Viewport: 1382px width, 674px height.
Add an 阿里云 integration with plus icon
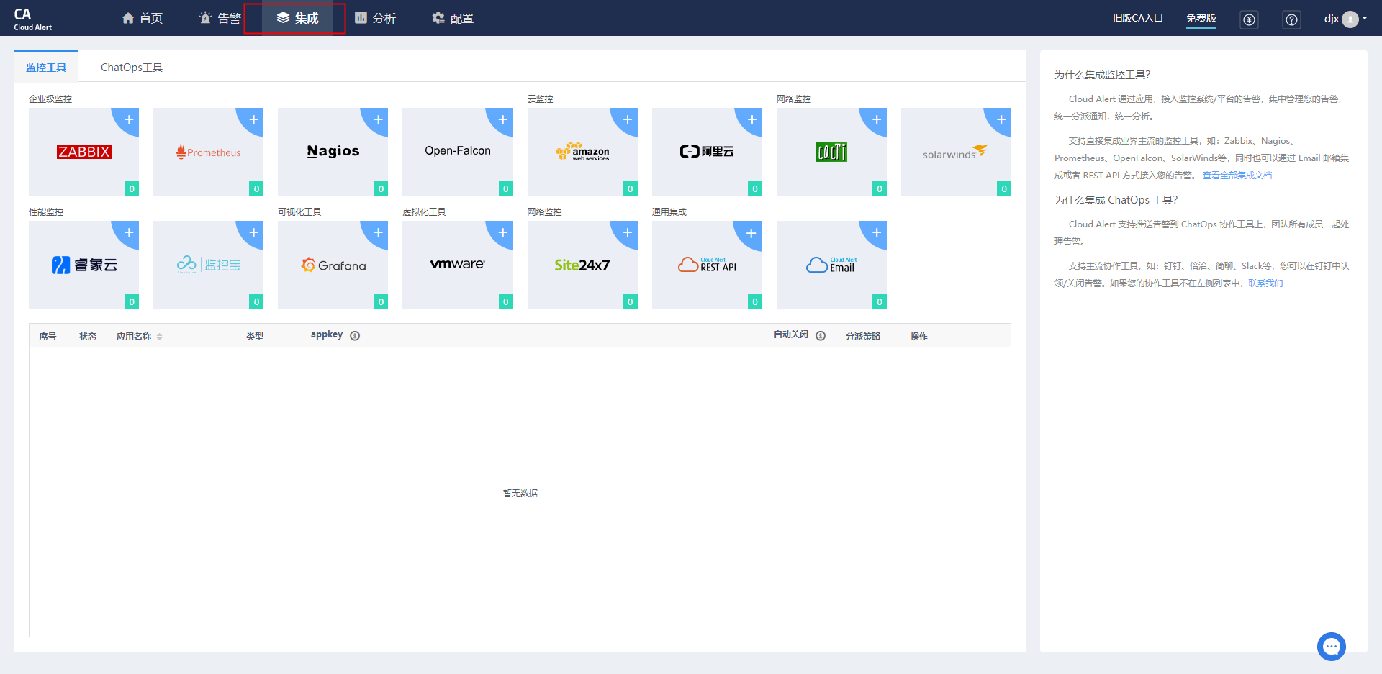pyautogui.click(x=752, y=119)
